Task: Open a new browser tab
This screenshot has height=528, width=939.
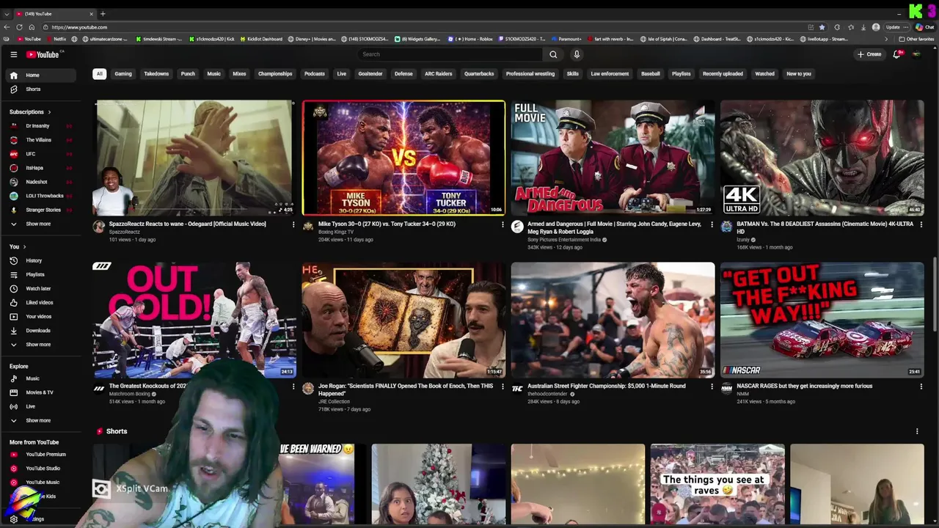Action: point(103,13)
